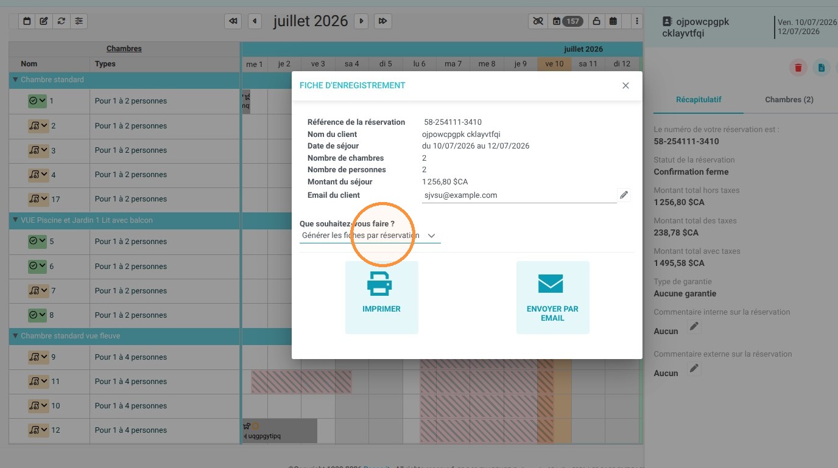Open the room 9 status dropdown

tap(38, 357)
